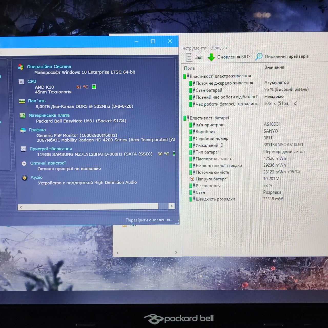Click the battery icon beside Властивості батареї
328x328 pixels.
[186, 118]
